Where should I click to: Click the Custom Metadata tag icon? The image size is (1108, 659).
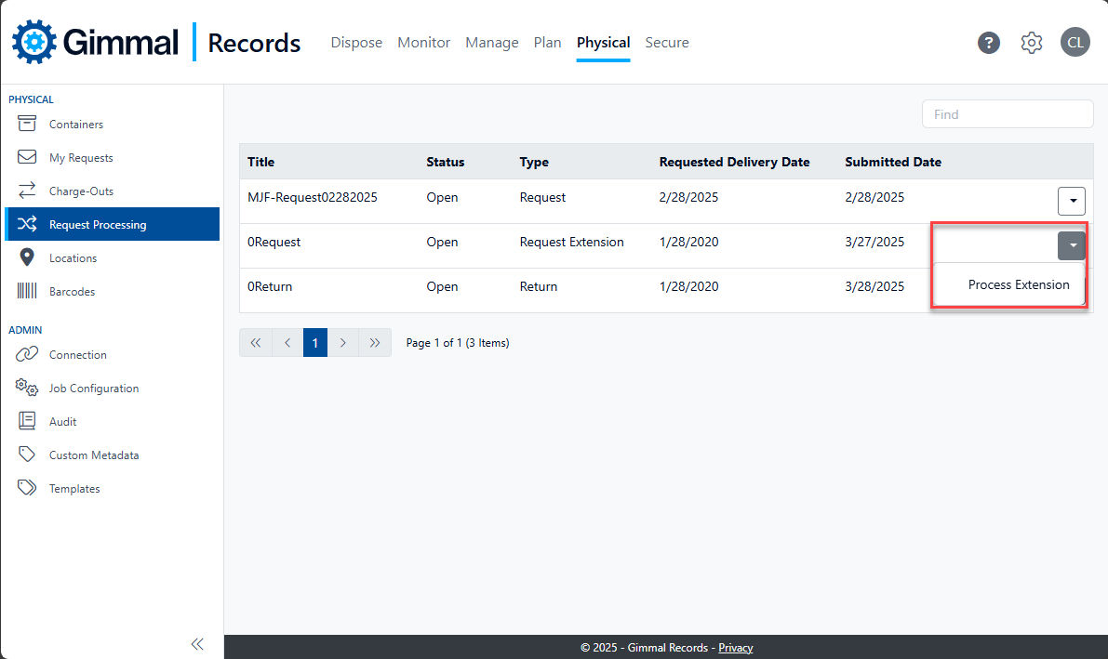click(x=27, y=455)
